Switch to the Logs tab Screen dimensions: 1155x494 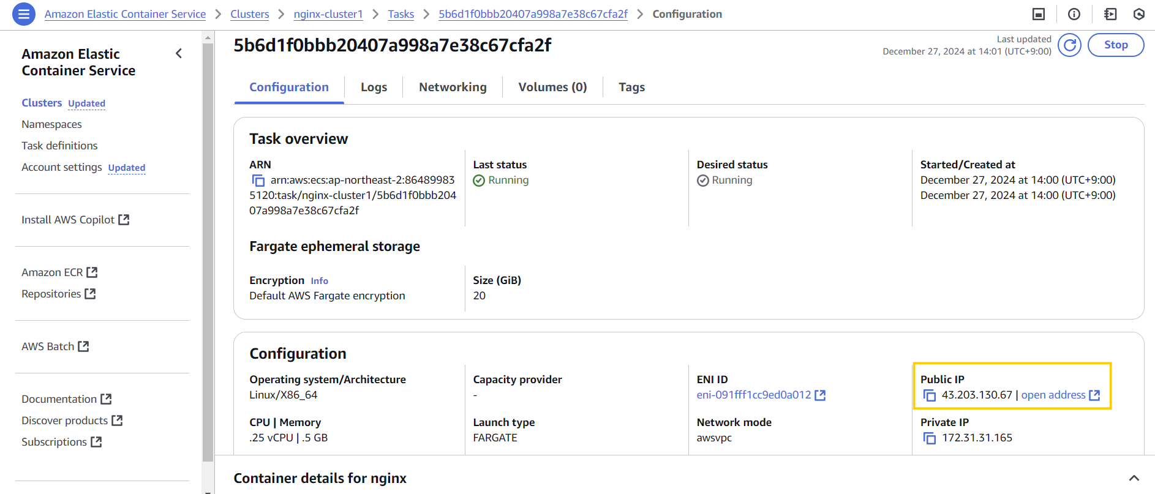click(x=374, y=88)
